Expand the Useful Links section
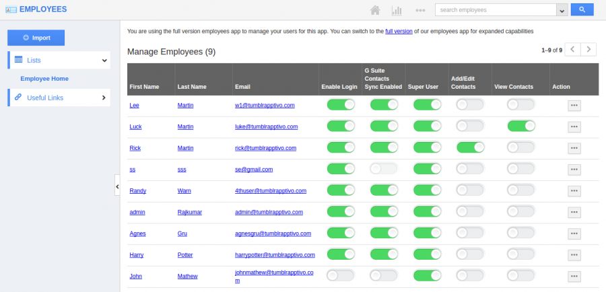 click(59, 98)
